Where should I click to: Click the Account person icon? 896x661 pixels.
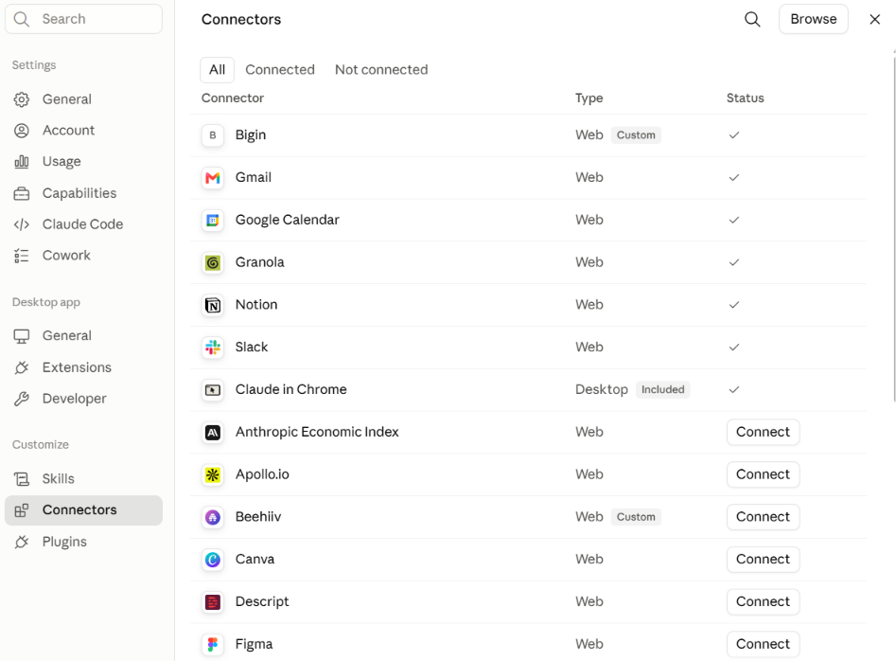[21, 131]
